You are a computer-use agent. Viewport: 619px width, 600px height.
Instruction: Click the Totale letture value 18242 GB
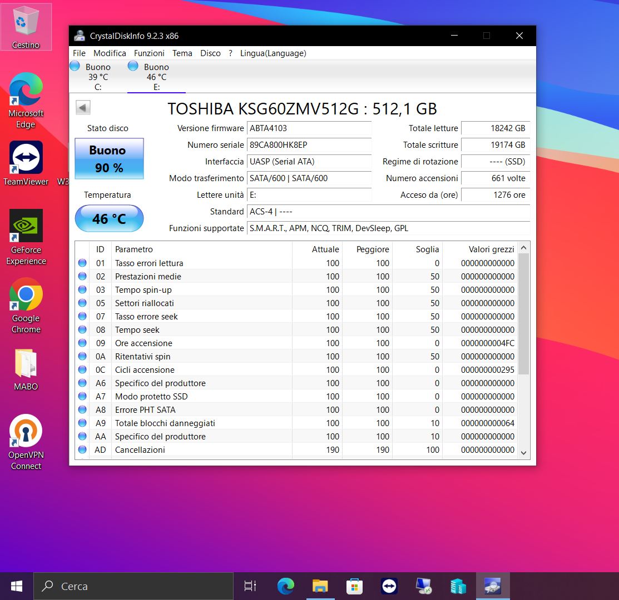[496, 128]
